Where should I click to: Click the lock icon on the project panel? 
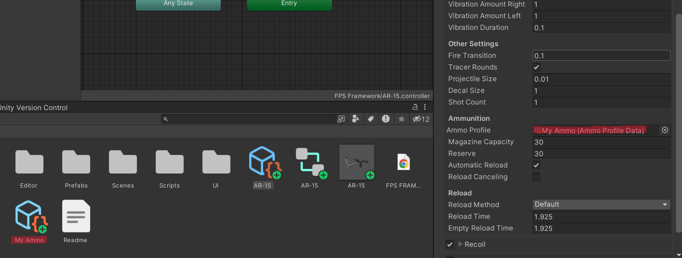pyautogui.click(x=415, y=107)
